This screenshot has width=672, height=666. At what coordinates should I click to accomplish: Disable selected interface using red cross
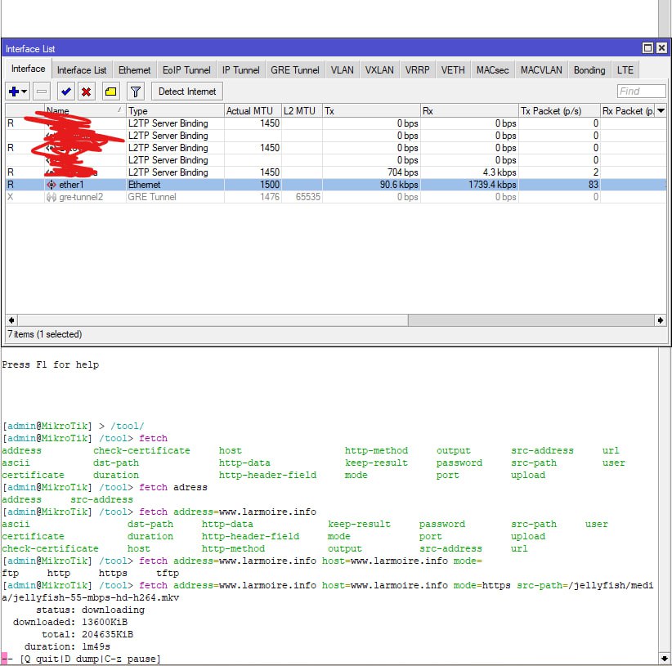[x=86, y=92]
